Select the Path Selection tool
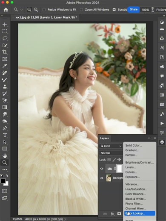Viewport: 166px width, 221px height. click(5, 142)
